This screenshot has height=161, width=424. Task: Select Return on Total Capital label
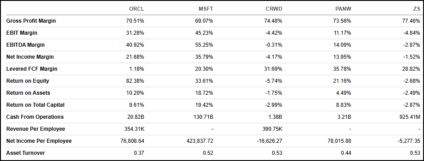click(35, 105)
